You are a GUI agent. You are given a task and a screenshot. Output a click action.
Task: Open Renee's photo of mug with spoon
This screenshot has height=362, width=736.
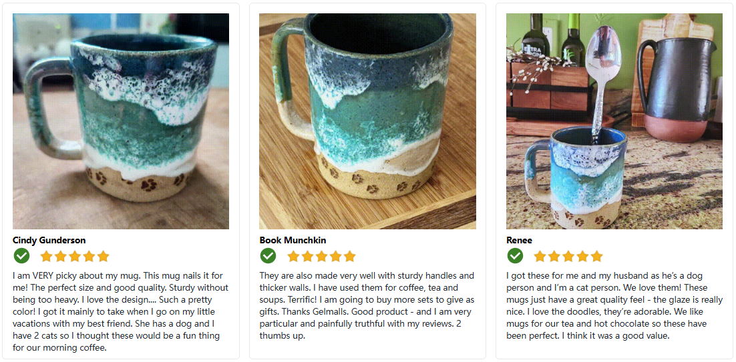(614, 121)
